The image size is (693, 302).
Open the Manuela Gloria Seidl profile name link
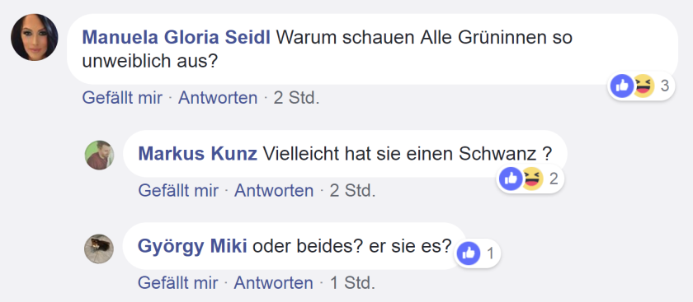tap(176, 38)
